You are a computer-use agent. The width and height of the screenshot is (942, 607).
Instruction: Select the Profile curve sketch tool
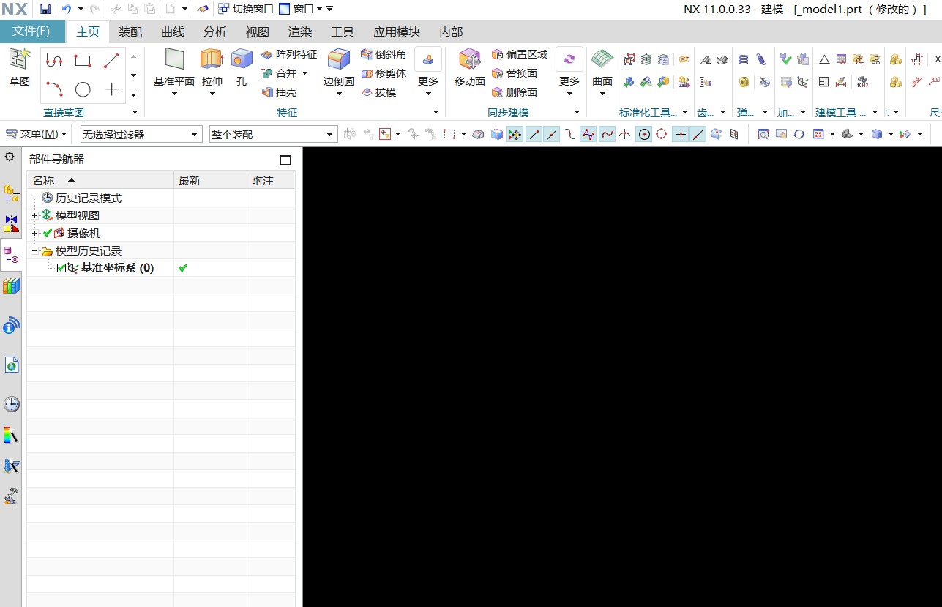coord(54,61)
